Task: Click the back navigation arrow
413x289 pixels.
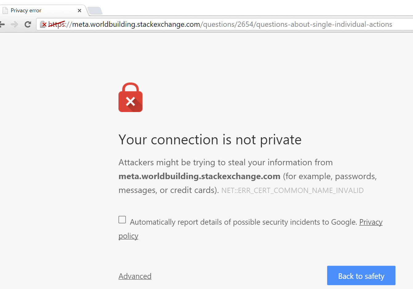Action: (2, 24)
